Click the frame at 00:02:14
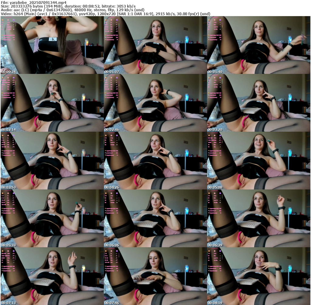The width and height of the screenshot is (311, 305). pos(52,103)
